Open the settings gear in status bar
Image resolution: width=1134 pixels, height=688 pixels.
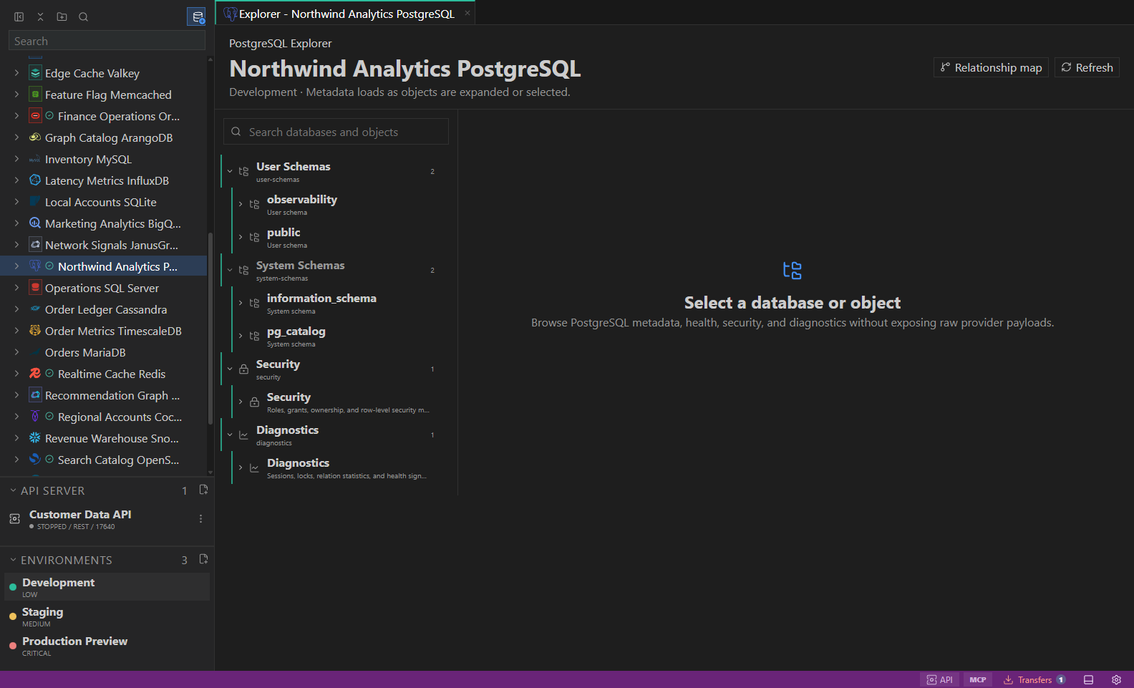(1116, 679)
